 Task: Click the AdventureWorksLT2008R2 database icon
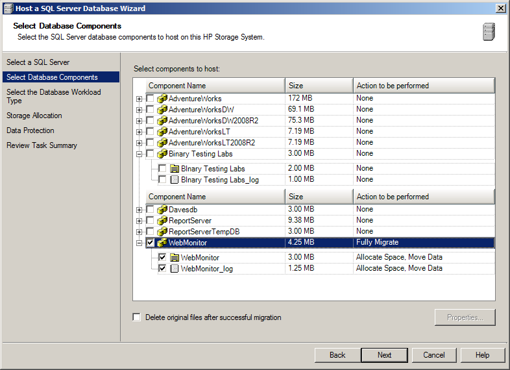tap(162, 143)
